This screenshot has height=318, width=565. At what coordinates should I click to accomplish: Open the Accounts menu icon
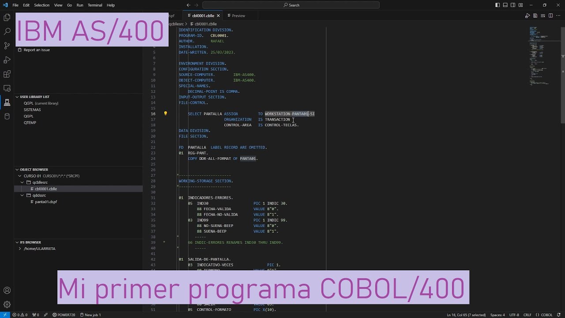pyautogui.click(x=7, y=290)
